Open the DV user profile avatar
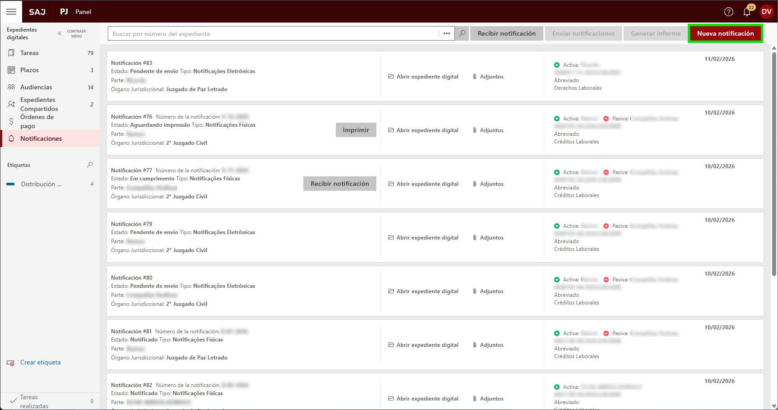Image resolution: width=778 pixels, height=410 pixels. point(766,12)
